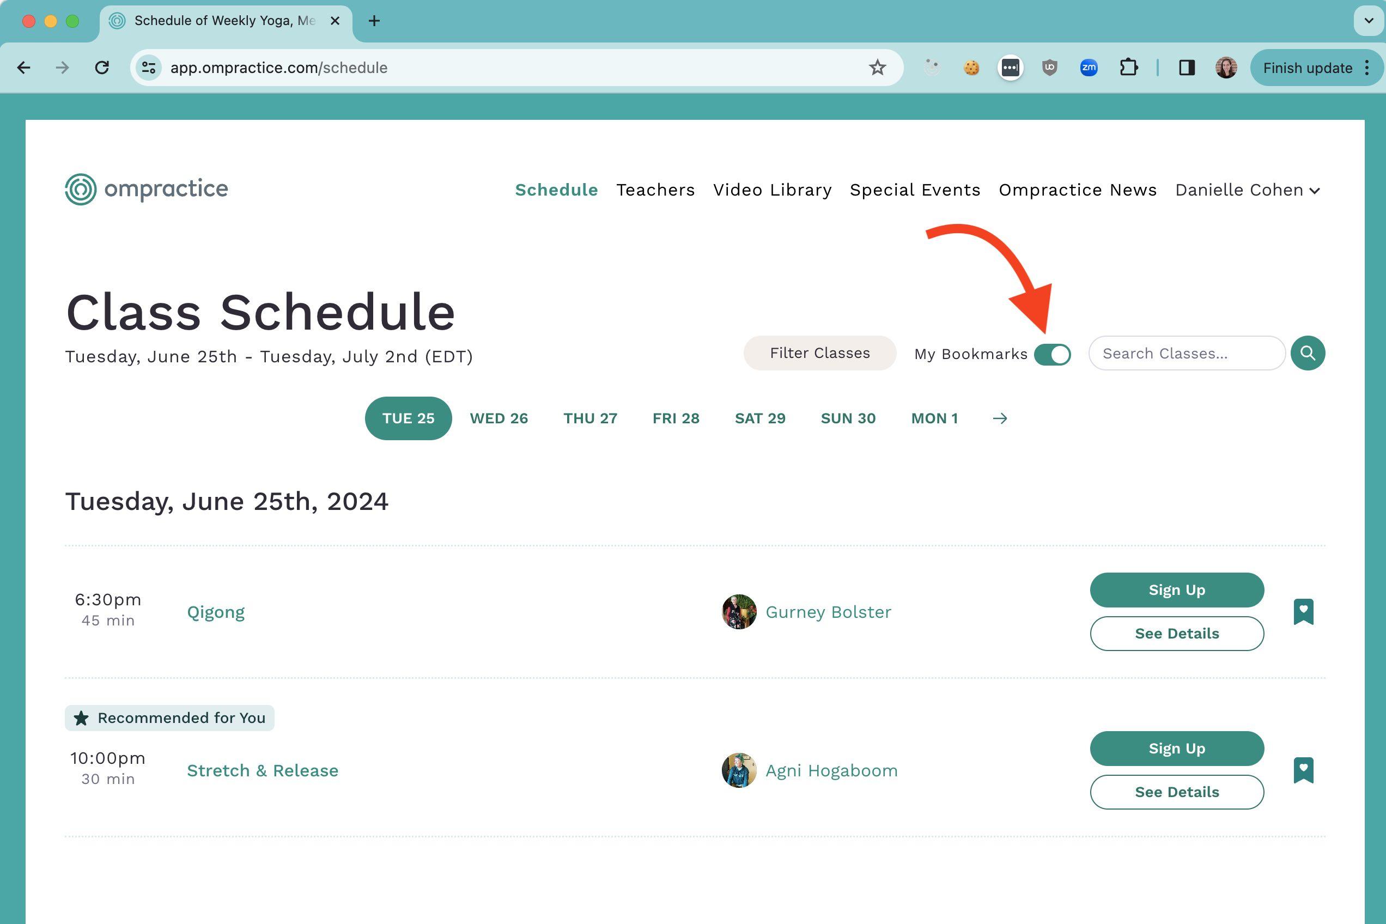The height and width of the screenshot is (924, 1386).
Task: Open the uBlock Origin extension icon
Action: tap(1049, 67)
